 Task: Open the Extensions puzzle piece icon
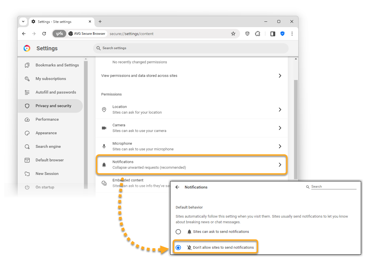(258, 34)
